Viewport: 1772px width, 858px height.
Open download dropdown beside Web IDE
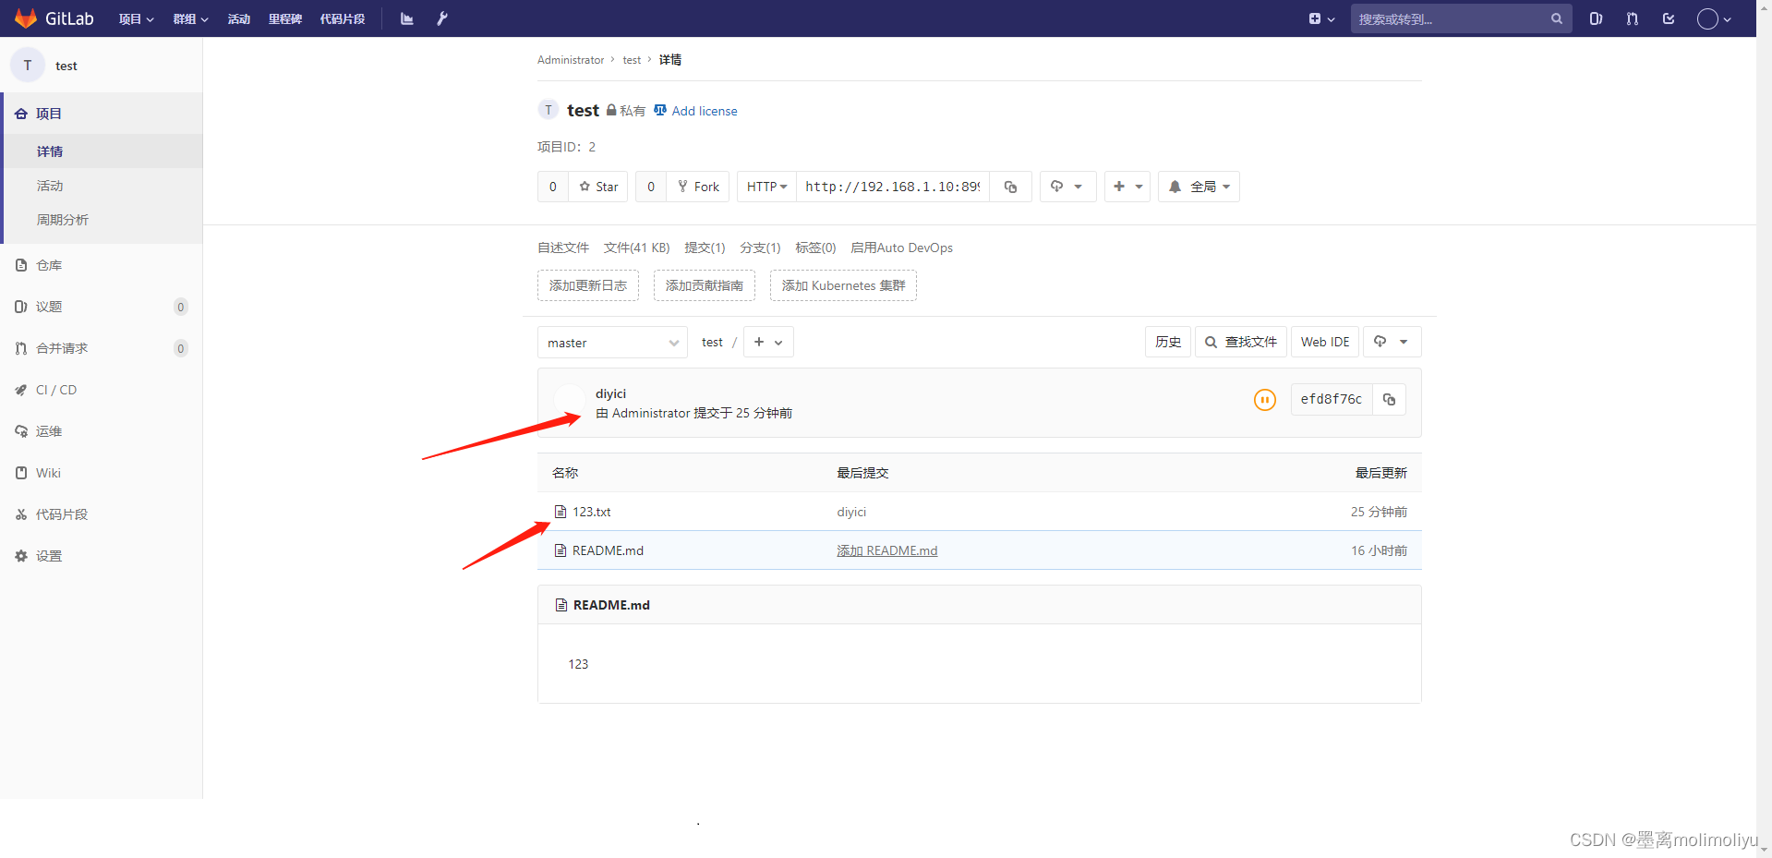[x=1392, y=342]
